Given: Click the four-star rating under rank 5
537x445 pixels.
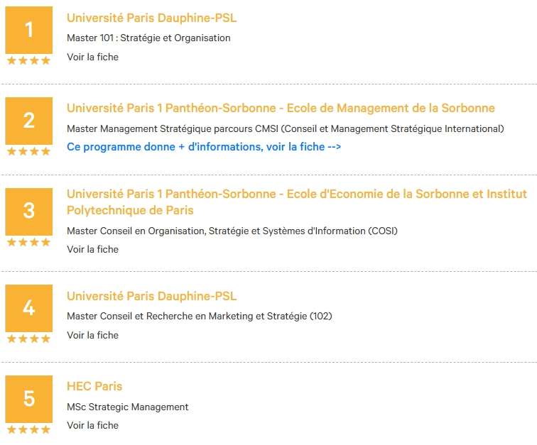Looking at the screenshot, I should click(28, 429).
